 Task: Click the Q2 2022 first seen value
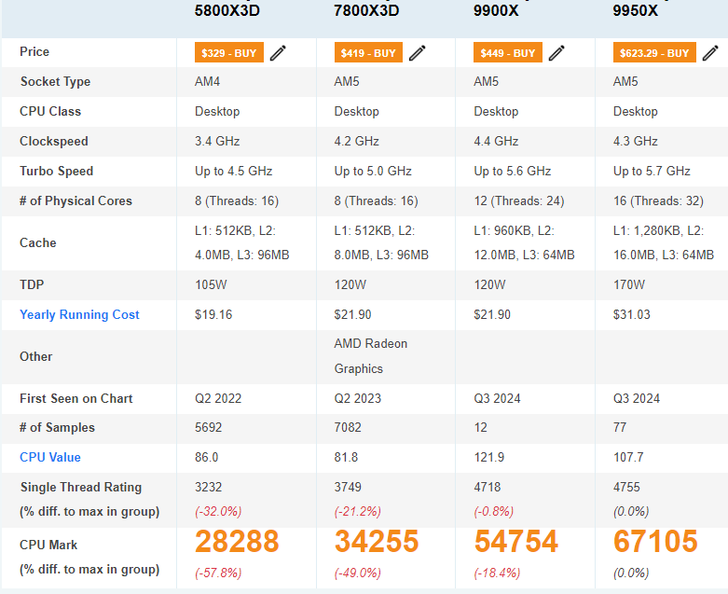218,398
